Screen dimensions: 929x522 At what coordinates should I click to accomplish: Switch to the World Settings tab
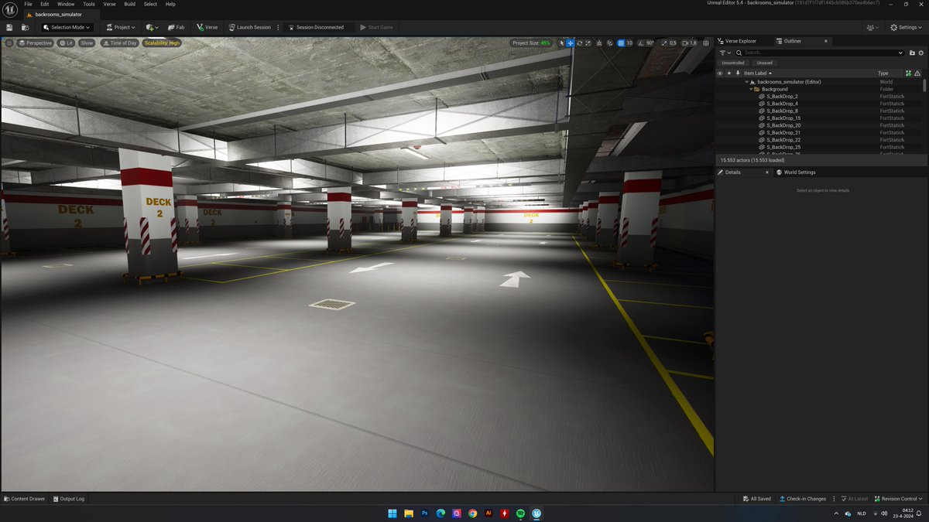pos(796,172)
